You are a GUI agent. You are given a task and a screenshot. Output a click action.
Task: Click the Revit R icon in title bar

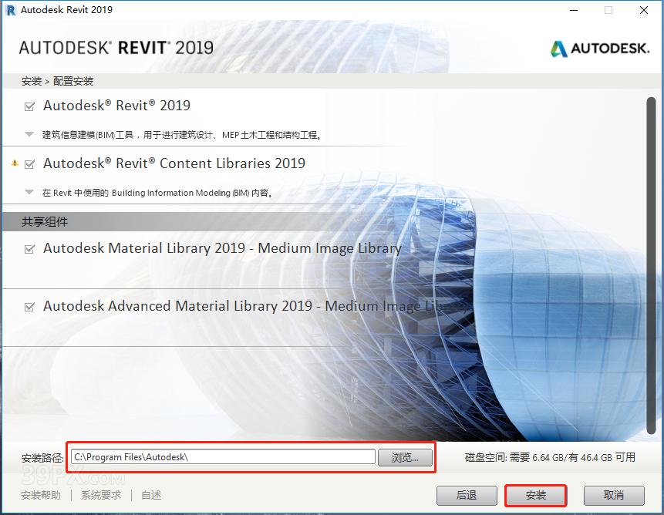11,10
